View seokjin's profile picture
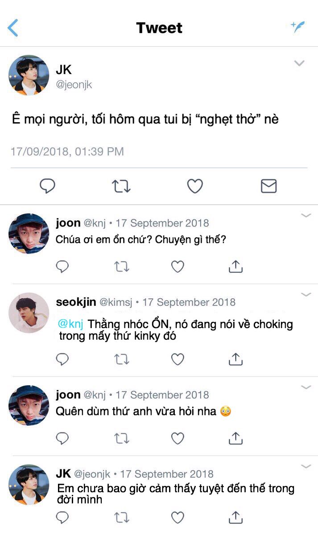The height and width of the screenshot is (535, 318). point(29,313)
